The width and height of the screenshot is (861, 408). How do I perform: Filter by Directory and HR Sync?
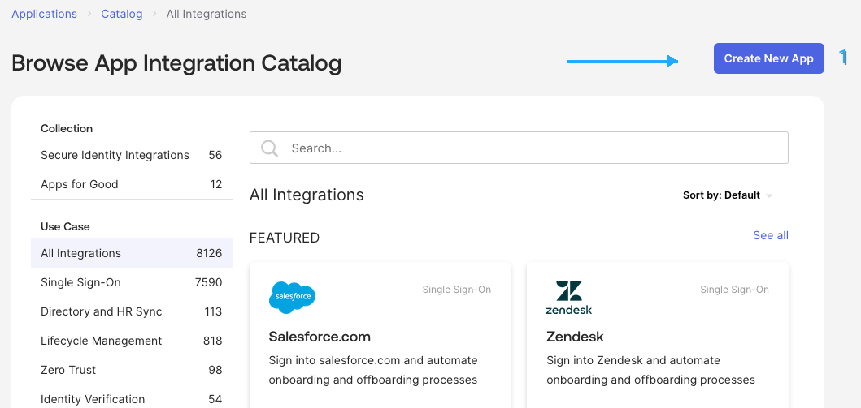click(x=131, y=311)
